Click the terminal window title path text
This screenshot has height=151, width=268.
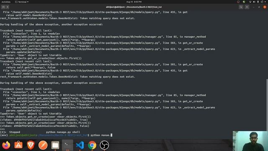tap(134, 7)
